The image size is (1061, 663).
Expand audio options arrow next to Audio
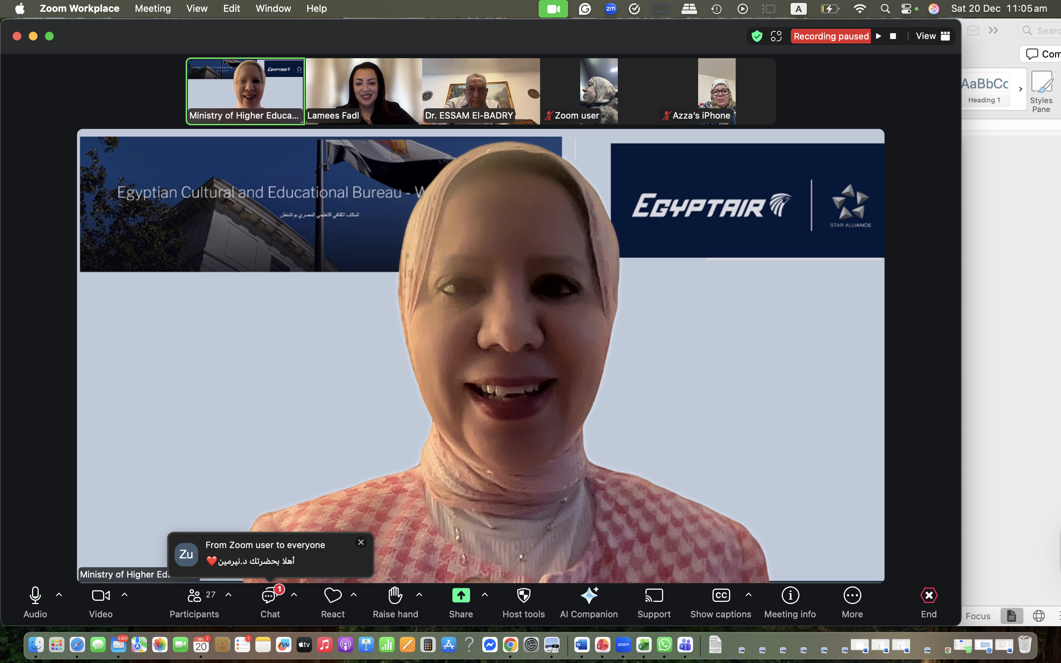[59, 595]
